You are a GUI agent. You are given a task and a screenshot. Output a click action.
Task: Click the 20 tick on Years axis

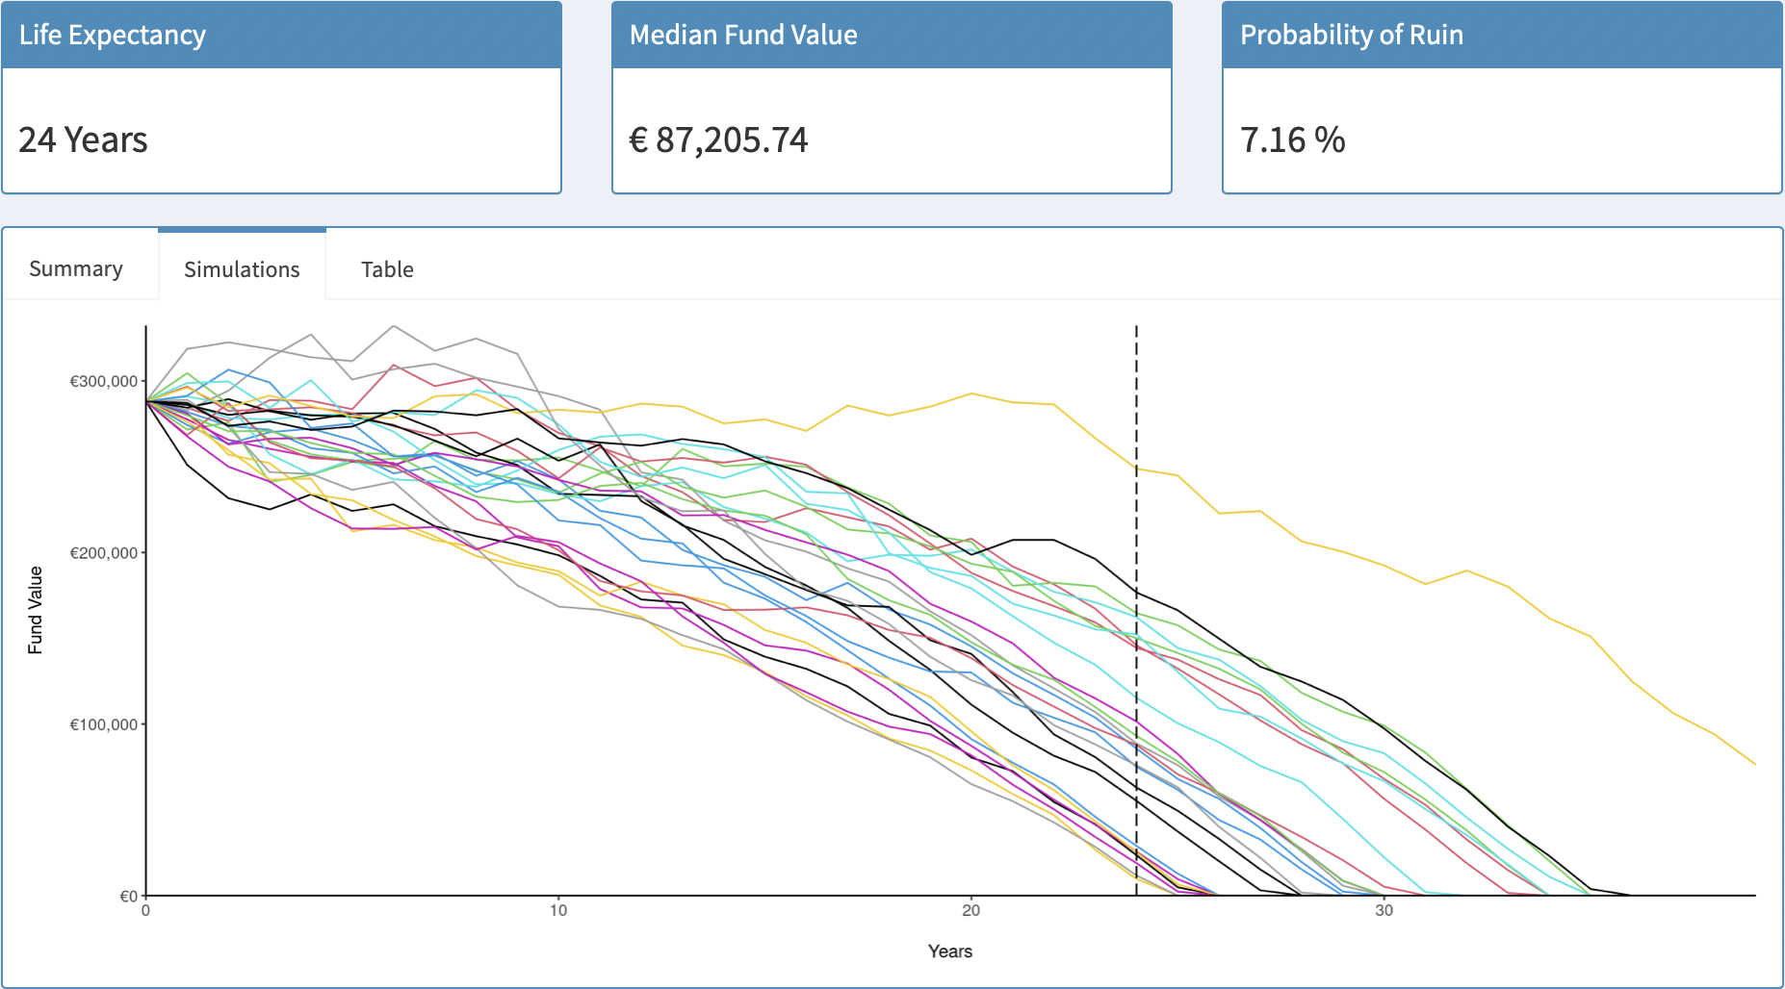[970, 910]
